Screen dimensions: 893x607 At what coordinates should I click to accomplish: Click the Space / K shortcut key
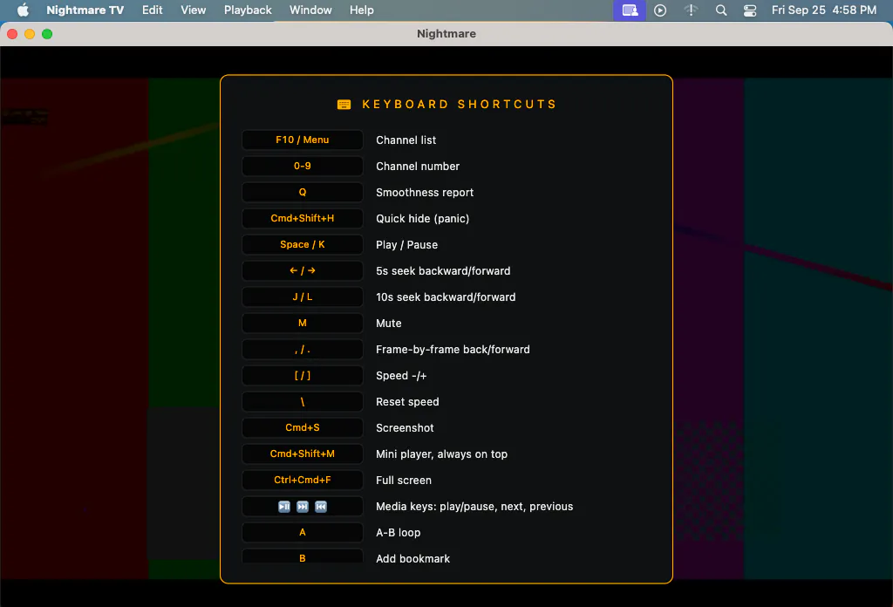click(x=303, y=244)
